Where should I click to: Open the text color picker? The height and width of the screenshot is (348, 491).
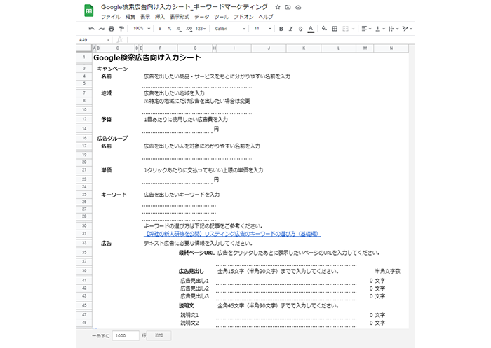[x=311, y=29]
